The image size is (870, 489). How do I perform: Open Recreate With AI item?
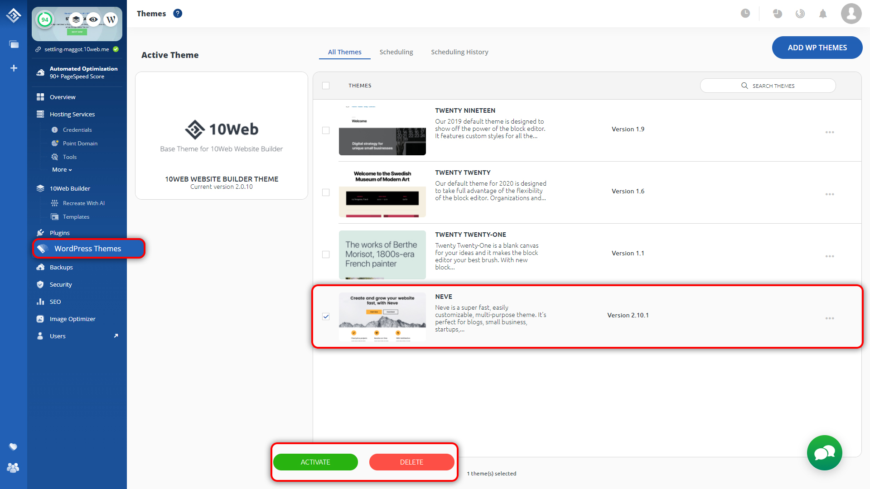[83, 203]
